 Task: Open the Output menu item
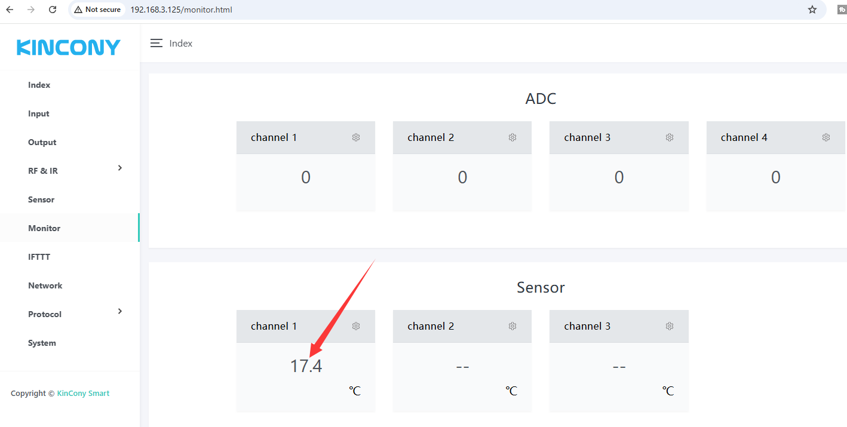click(x=42, y=143)
